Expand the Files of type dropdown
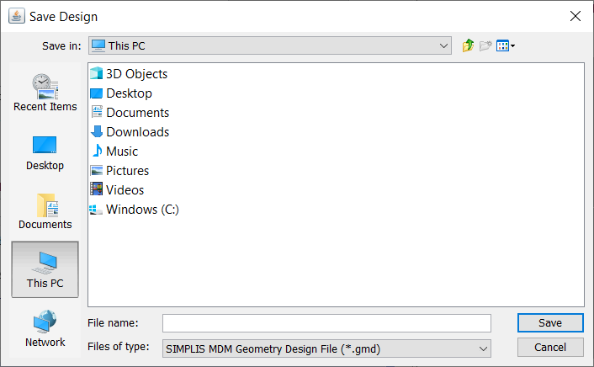This screenshot has width=594, height=367. [483, 347]
